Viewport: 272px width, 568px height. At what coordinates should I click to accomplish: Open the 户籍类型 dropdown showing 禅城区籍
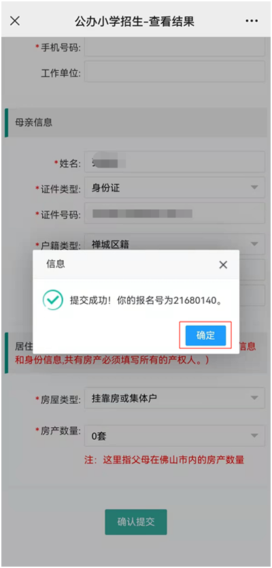pos(175,242)
